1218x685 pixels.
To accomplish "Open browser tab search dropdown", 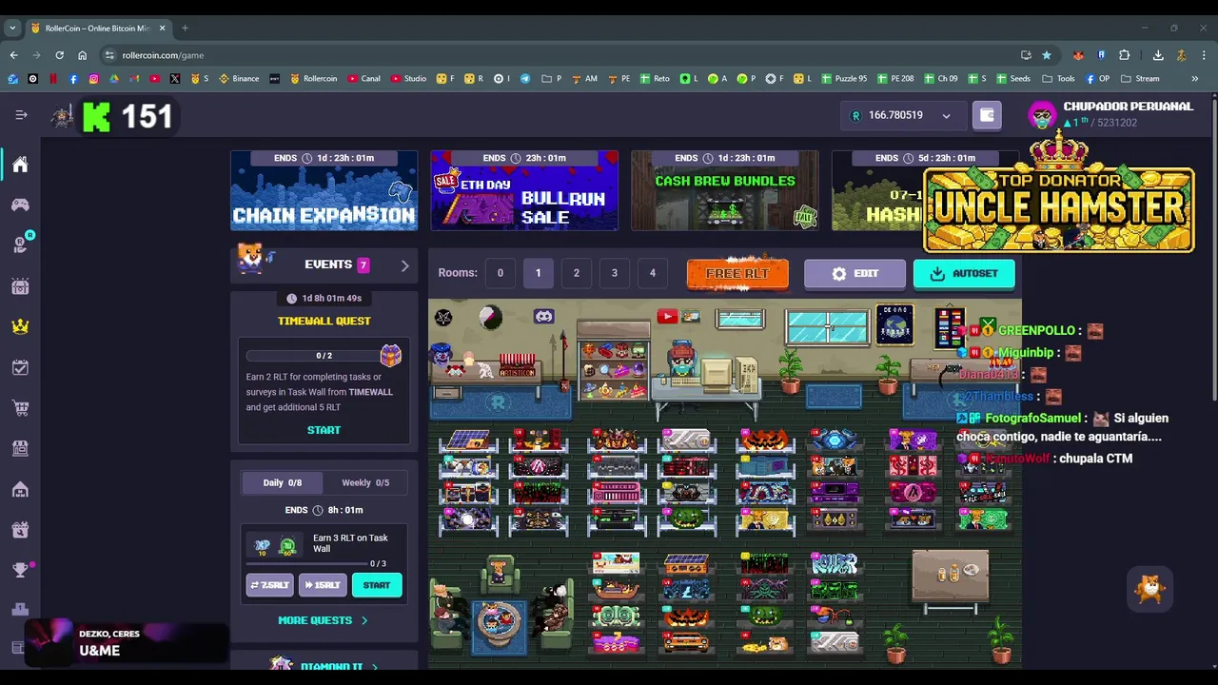I will coord(12,28).
